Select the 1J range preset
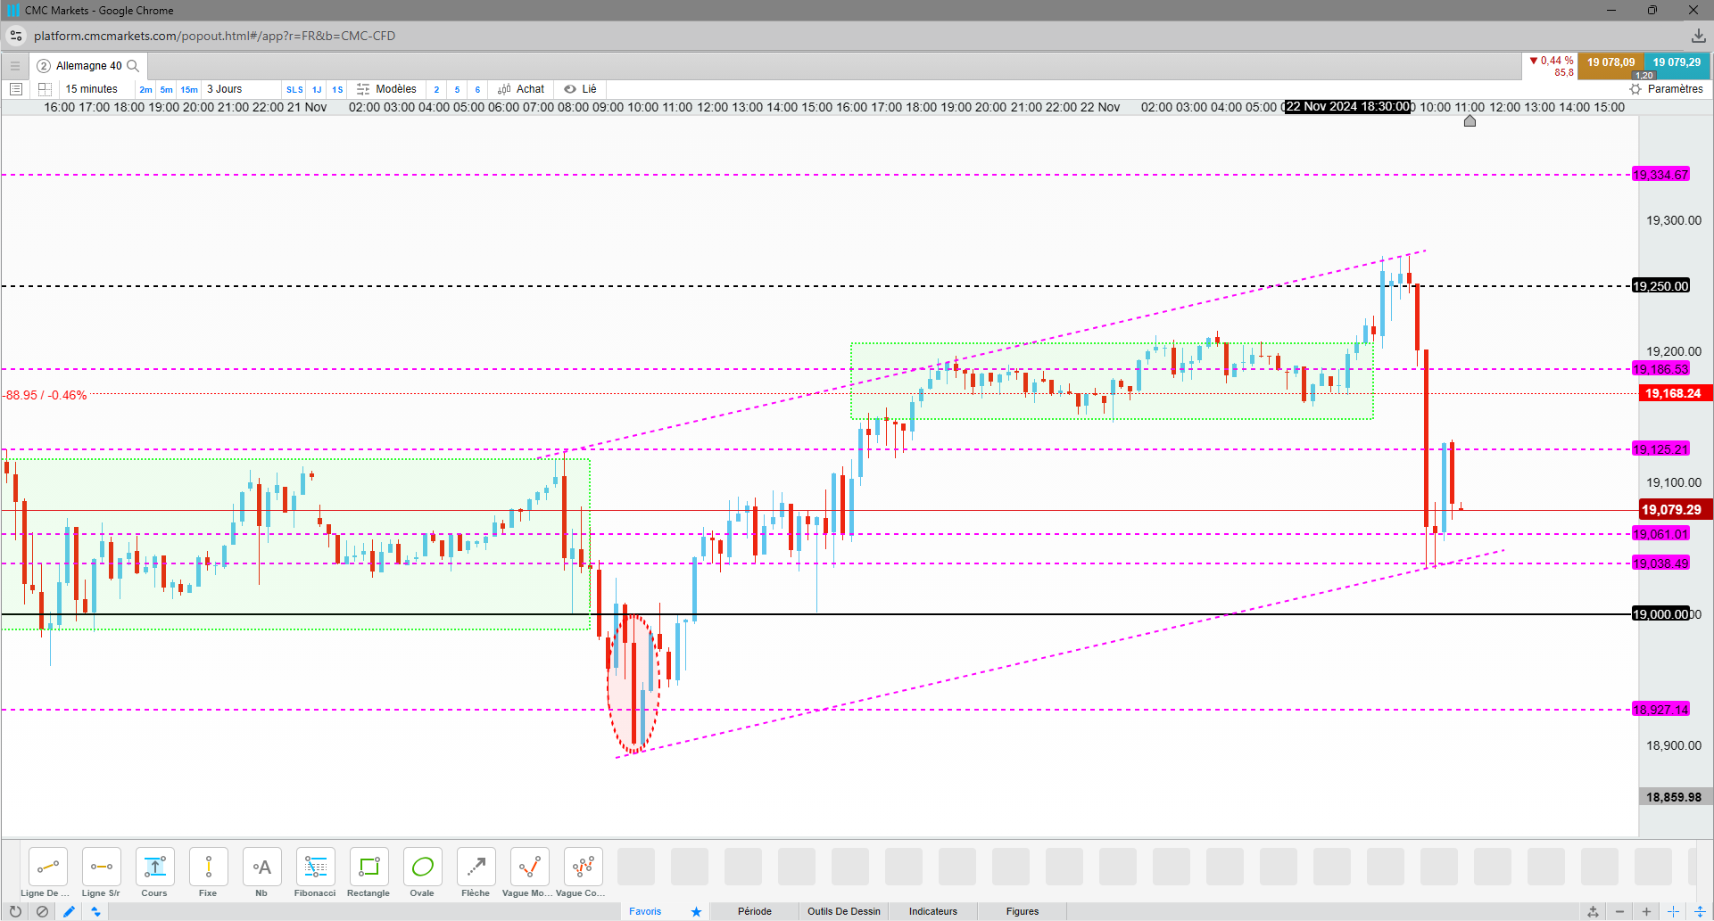Screen dimensions: 1714x921 click(317, 90)
